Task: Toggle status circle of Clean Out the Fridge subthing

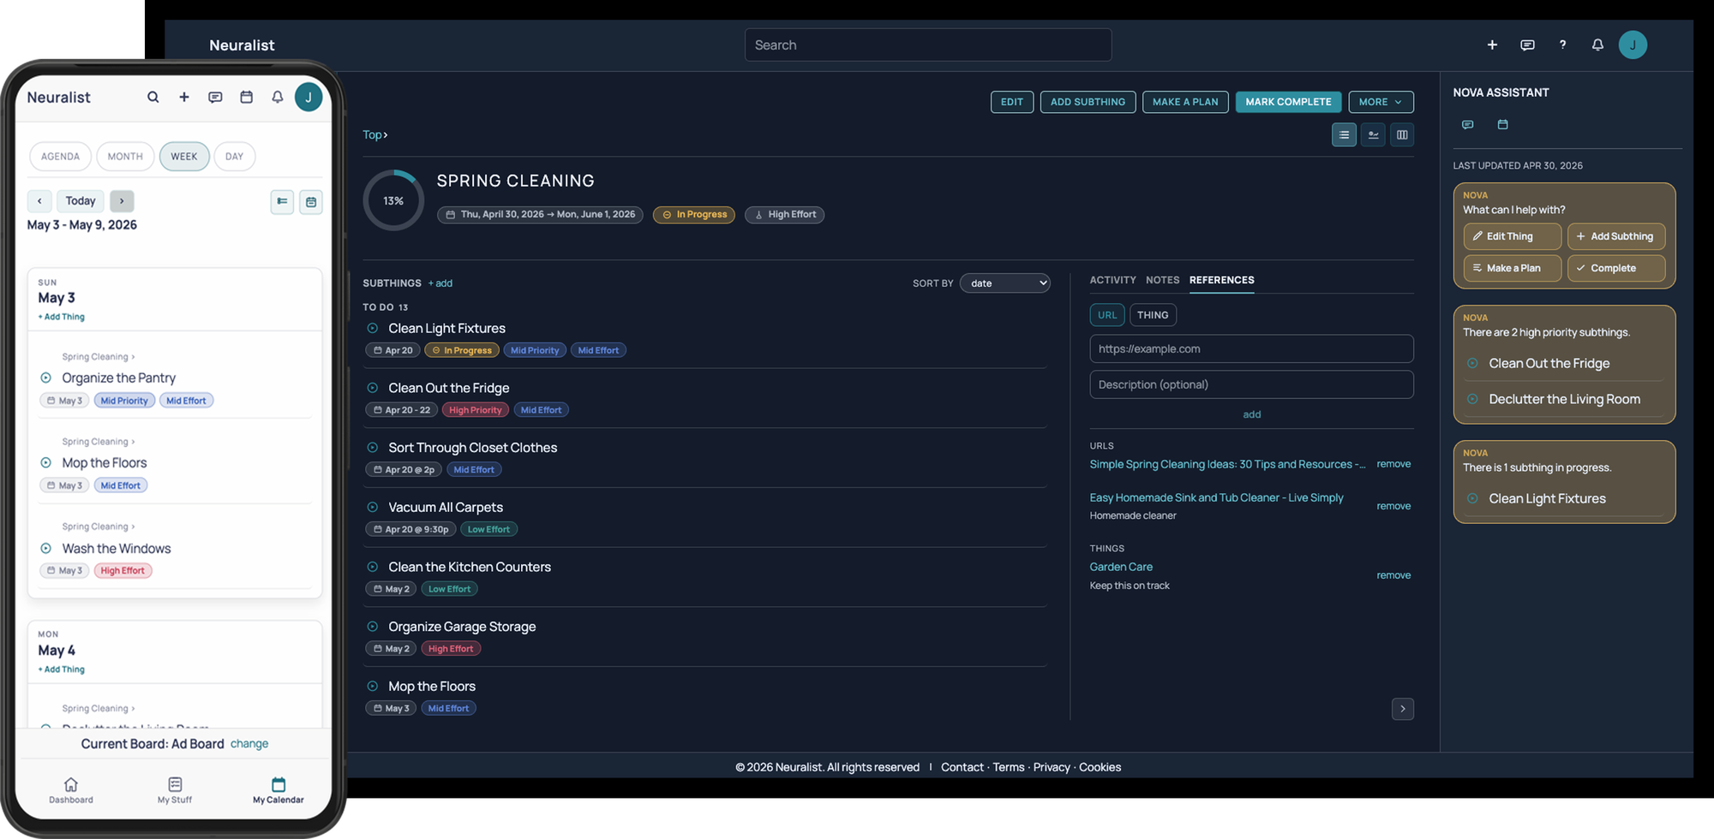Action: coord(373,388)
